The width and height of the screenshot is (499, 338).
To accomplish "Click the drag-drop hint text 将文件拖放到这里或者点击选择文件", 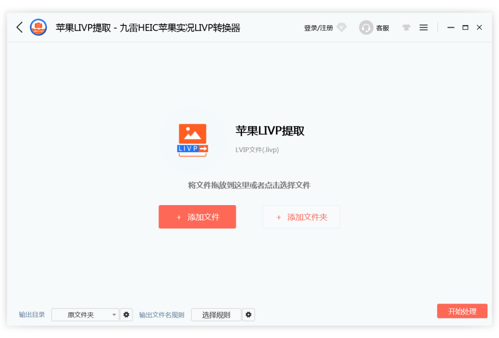I will pos(249,185).
